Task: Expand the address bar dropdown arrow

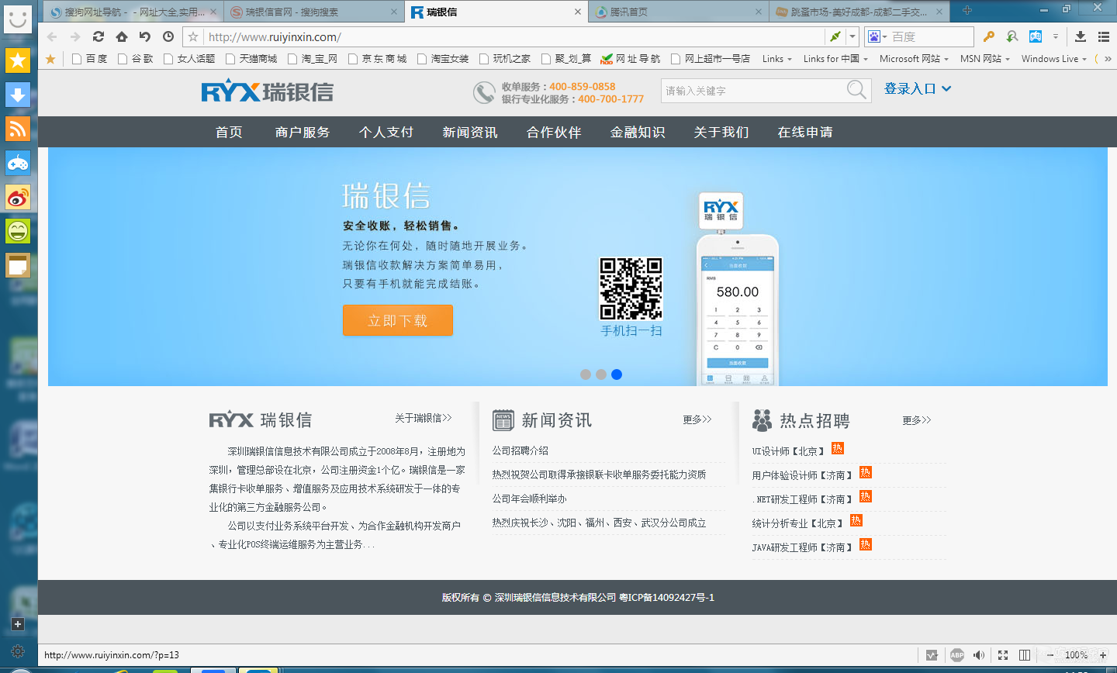Action: click(x=852, y=36)
